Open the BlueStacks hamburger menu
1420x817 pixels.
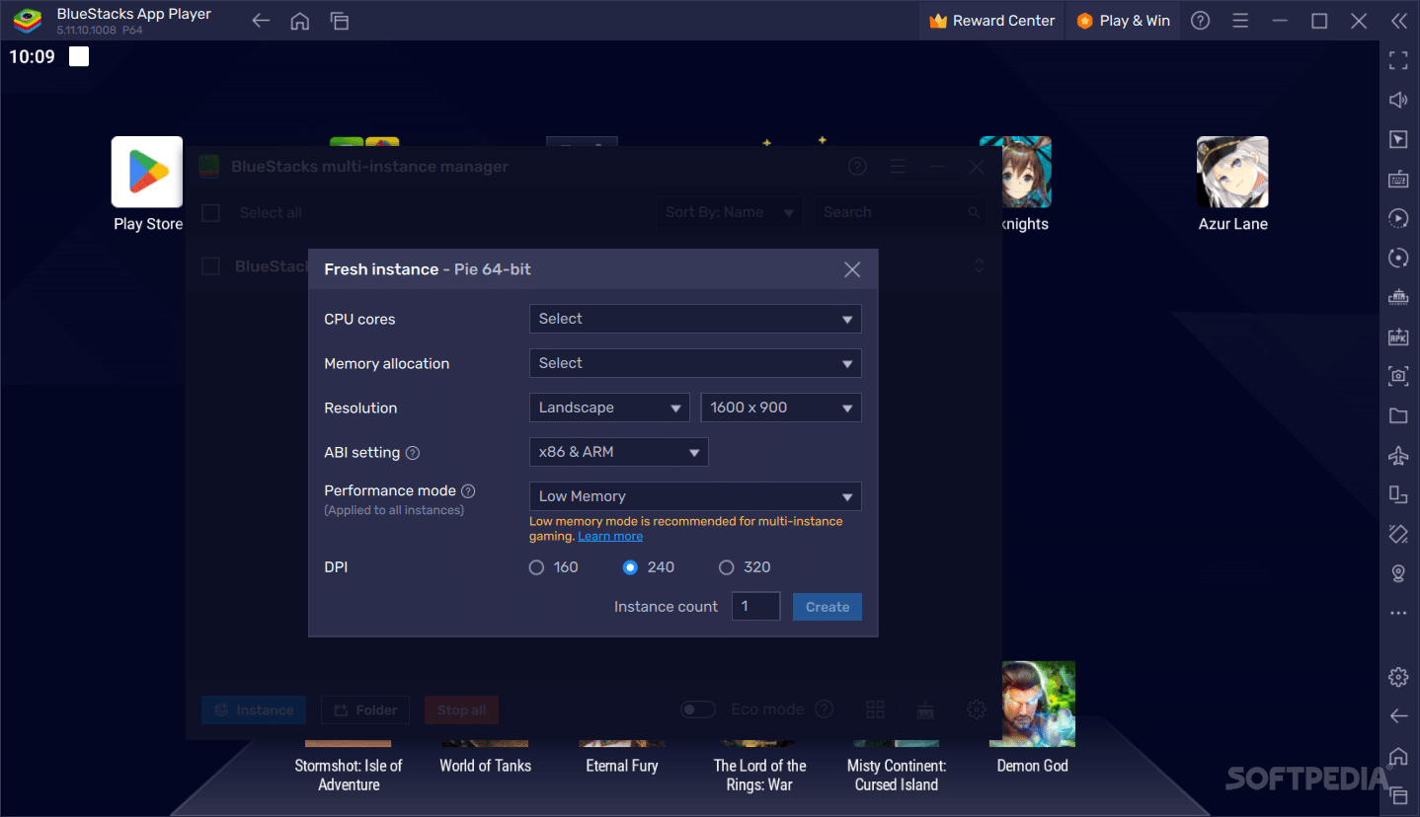point(1240,21)
